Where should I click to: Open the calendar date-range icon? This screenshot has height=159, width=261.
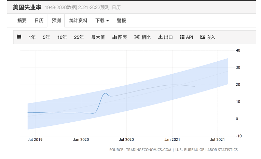[19, 37]
